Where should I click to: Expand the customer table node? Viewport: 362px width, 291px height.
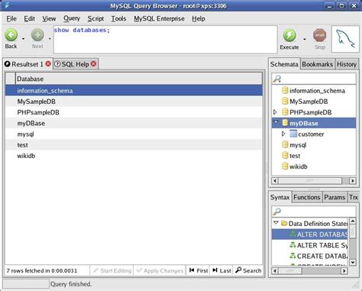pyautogui.click(x=283, y=134)
